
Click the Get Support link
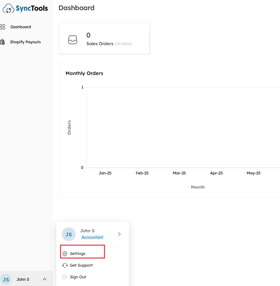tap(81, 265)
